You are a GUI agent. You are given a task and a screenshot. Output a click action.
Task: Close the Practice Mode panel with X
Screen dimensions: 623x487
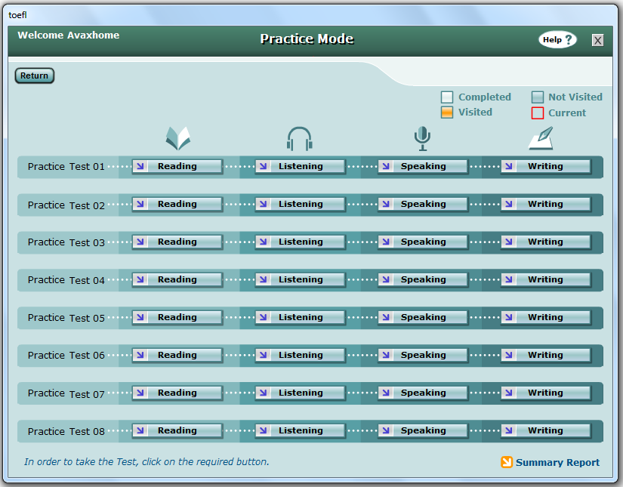tap(597, 41)
